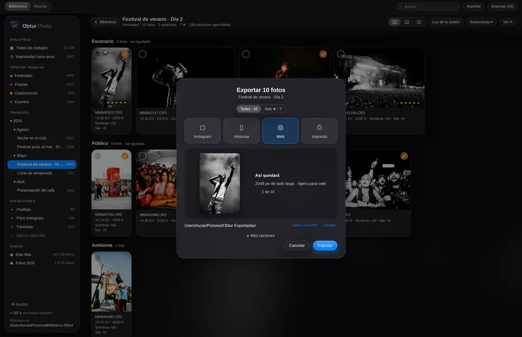Click the Web export preset icon
This screenshot has width=522, height=337.
280,128
